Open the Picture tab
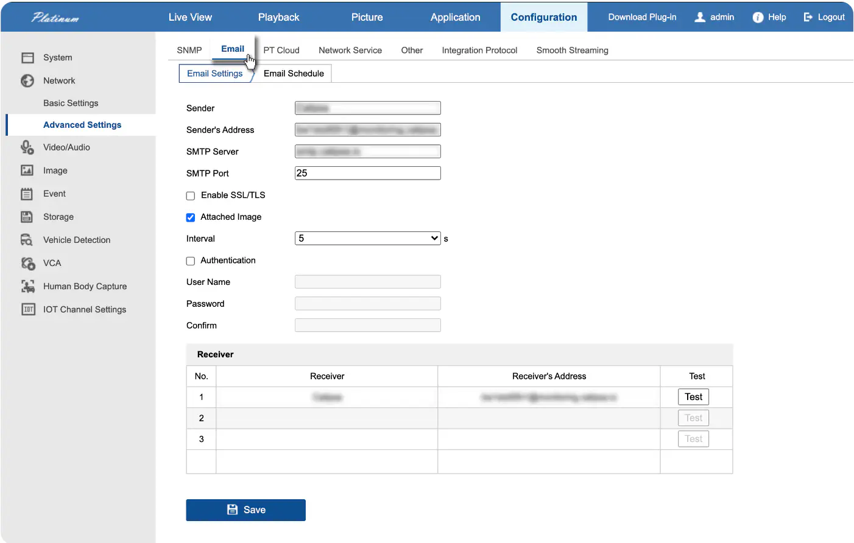This screenshot has height=543, width=854. (x=367, y=17)
